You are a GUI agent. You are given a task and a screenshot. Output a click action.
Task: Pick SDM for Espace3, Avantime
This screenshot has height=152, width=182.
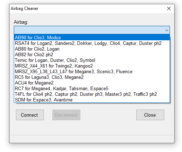pos(92,100)
